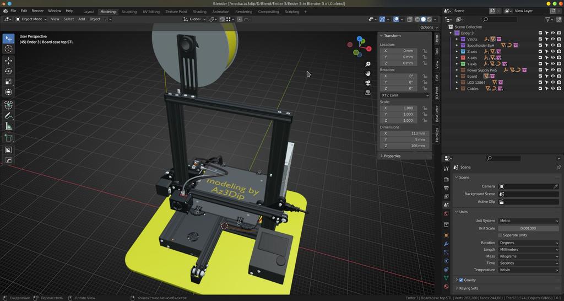Open the XYZ Euler rotation mode dropdown
The height and width of the screenshot is (301, 564).
click(404, 95)
